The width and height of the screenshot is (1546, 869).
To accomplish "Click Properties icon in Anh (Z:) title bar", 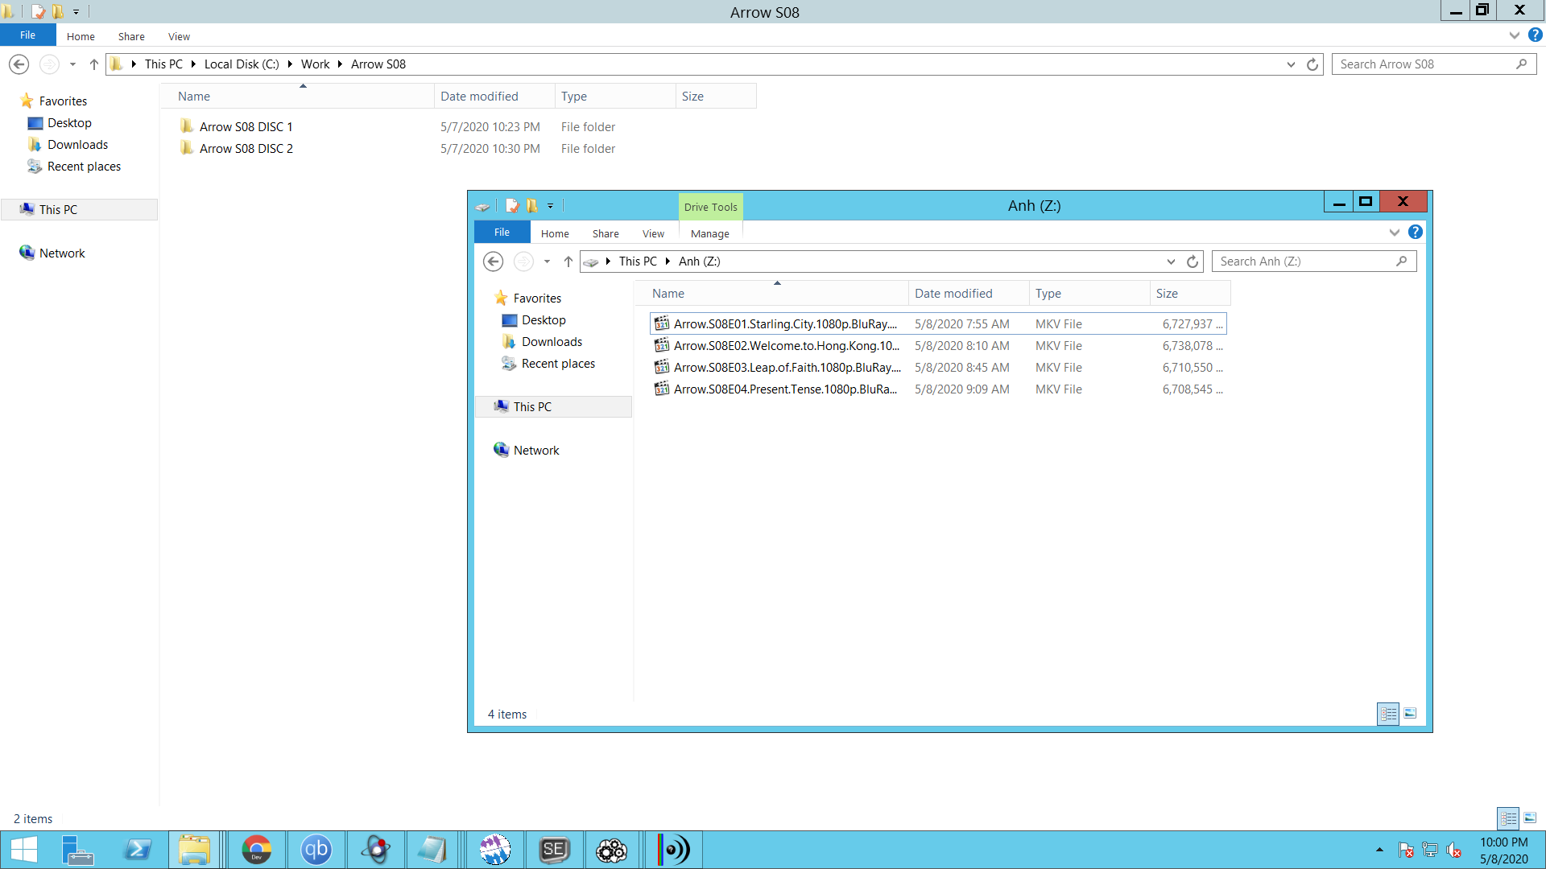I will click(x=512, y=206).
